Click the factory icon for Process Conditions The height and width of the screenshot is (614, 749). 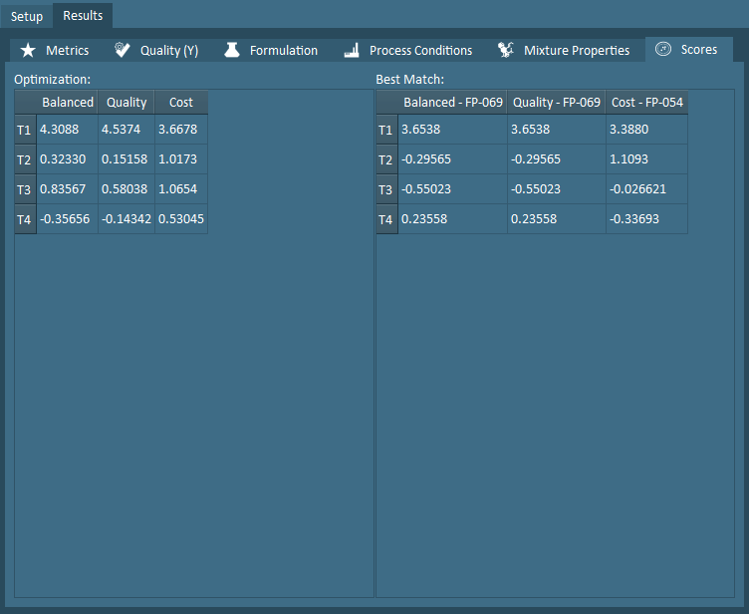point(352,50)
